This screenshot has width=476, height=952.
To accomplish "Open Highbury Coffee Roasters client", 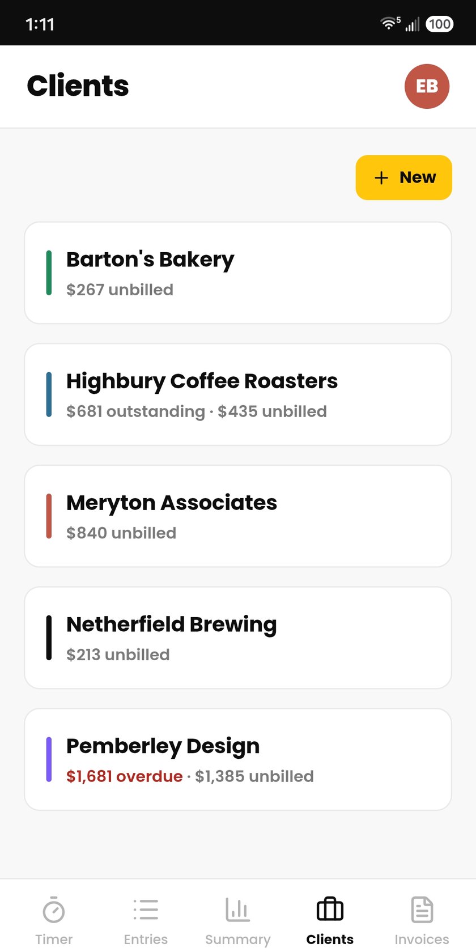I will click(238, 394).
